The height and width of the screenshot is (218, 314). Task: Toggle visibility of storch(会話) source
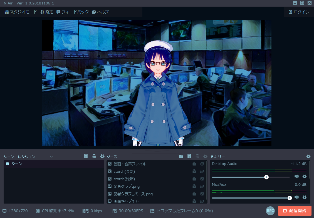[x=202, y=171]
